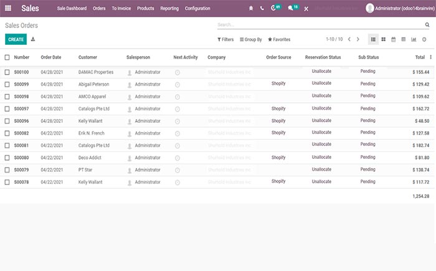Click the CREATE button
Viewport: 436px width, 271px height.
click(16, 39)
